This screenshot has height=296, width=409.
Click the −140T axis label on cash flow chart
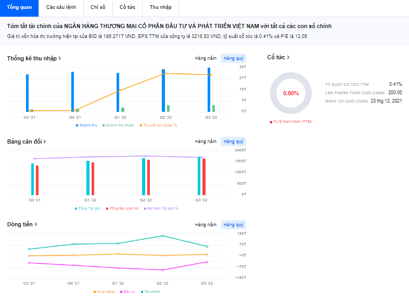[x=240, y=277]
